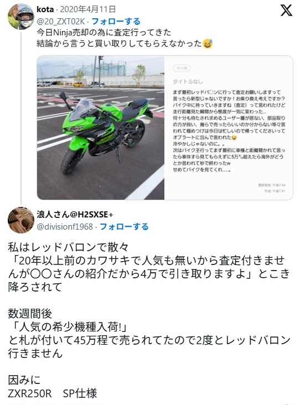Viewport: 300px width, 405px height.
Task: Click the 「人気の希少機種入荷!」 quote line
Action: [x=68, y=327]
